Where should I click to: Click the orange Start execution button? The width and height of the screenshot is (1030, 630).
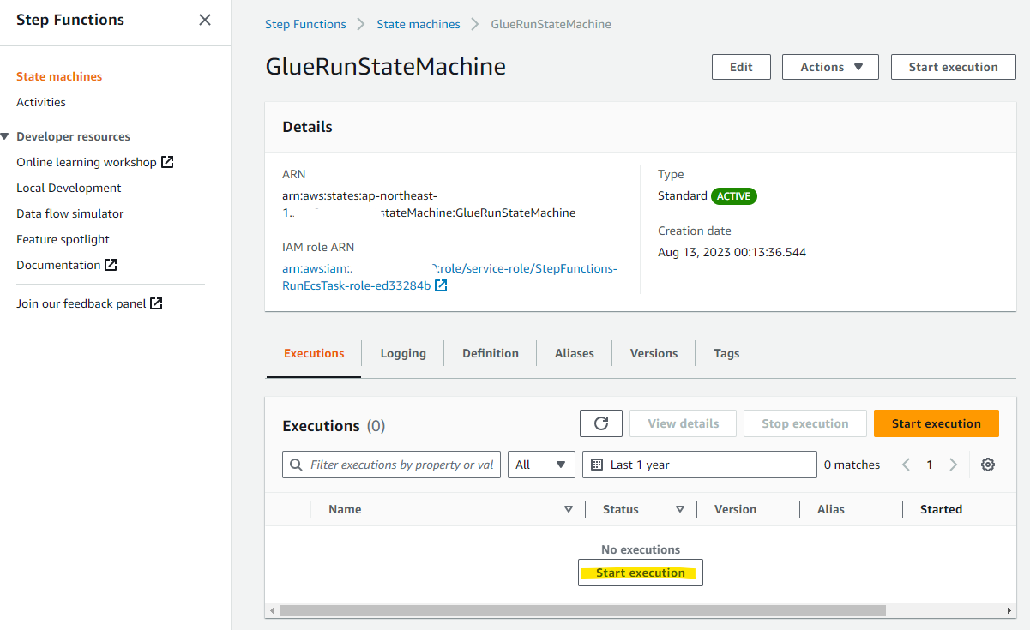click(936, 423)
